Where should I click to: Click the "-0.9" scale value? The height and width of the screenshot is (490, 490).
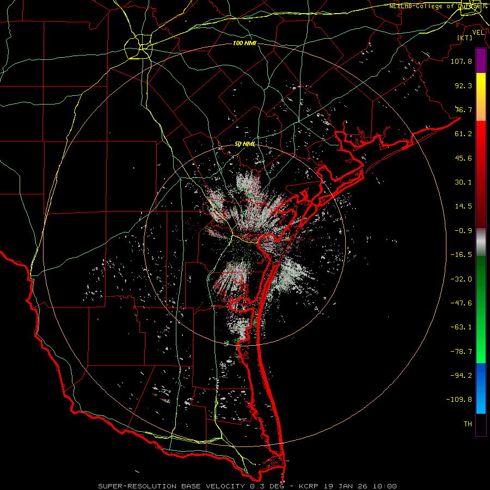[463, 231]
